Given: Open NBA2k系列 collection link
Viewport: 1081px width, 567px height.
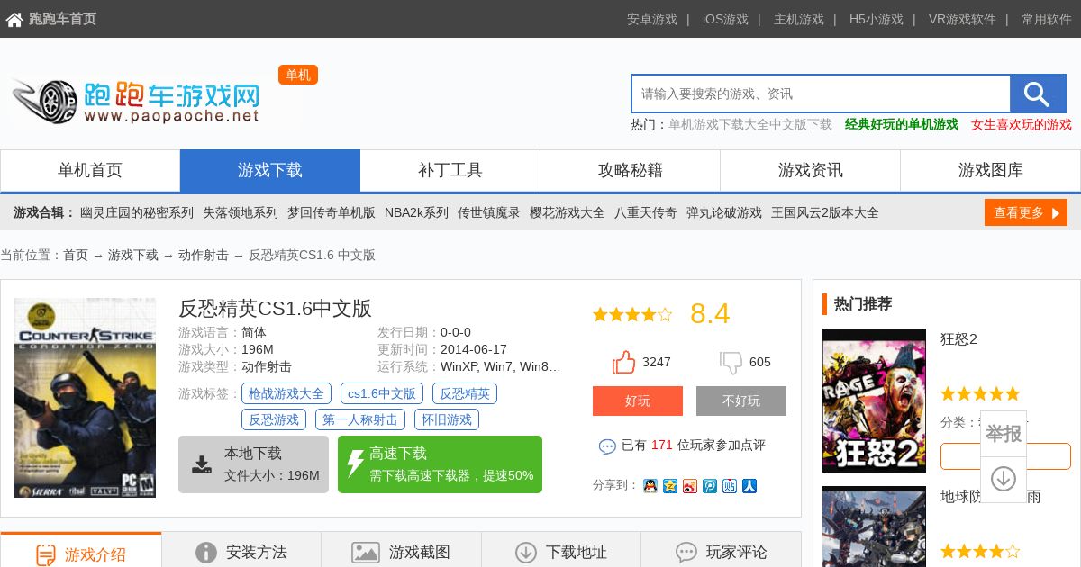Looking at the screenshot, I should click(416, 213).
